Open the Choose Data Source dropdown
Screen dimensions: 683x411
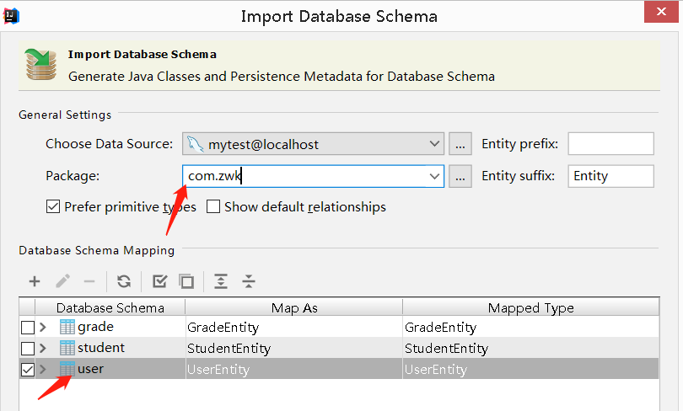click(x=435, y=144)
